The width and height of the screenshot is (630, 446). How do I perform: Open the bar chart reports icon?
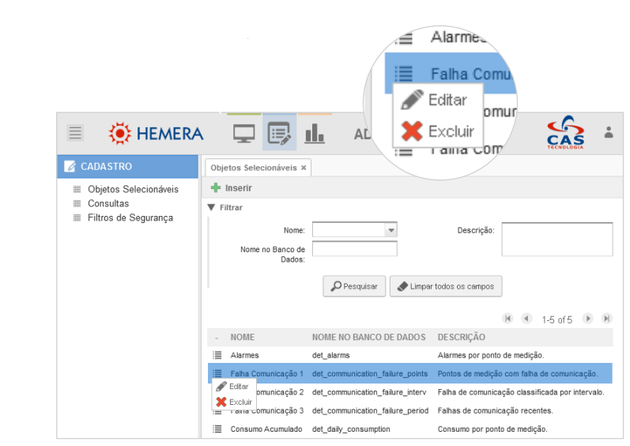pyautogui.click(x=315, y=134)
